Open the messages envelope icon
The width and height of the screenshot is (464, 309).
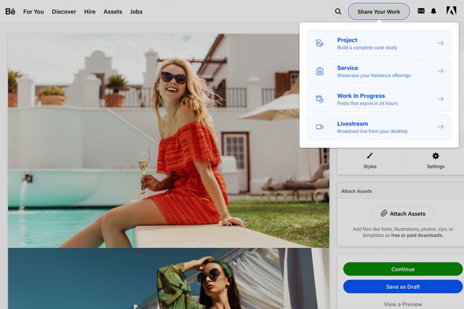[421, 11]
